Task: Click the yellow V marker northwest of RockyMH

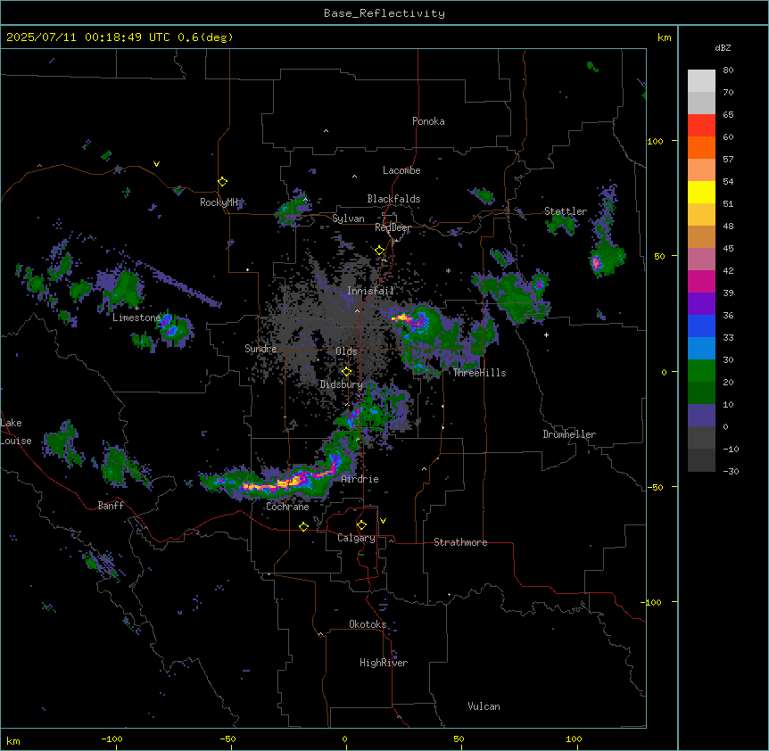Action: (x=156, y=164)
